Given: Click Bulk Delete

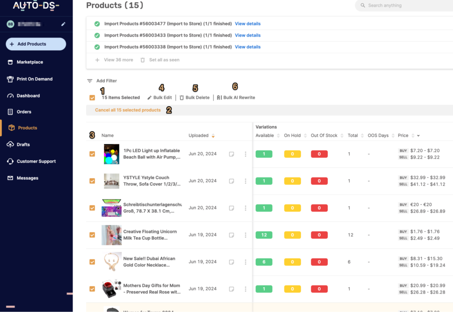Looking at the screenshot, I should [x=195, y=98].
